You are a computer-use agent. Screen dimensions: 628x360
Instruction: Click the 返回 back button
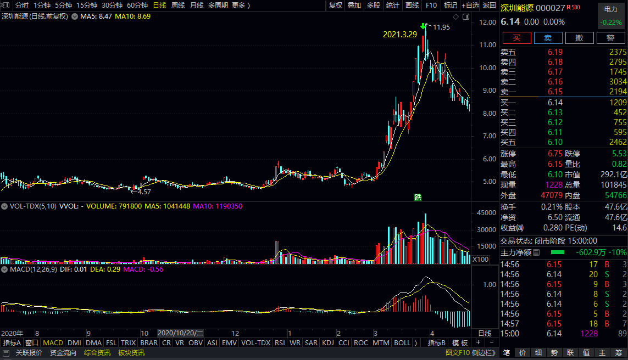coord(490,5)
